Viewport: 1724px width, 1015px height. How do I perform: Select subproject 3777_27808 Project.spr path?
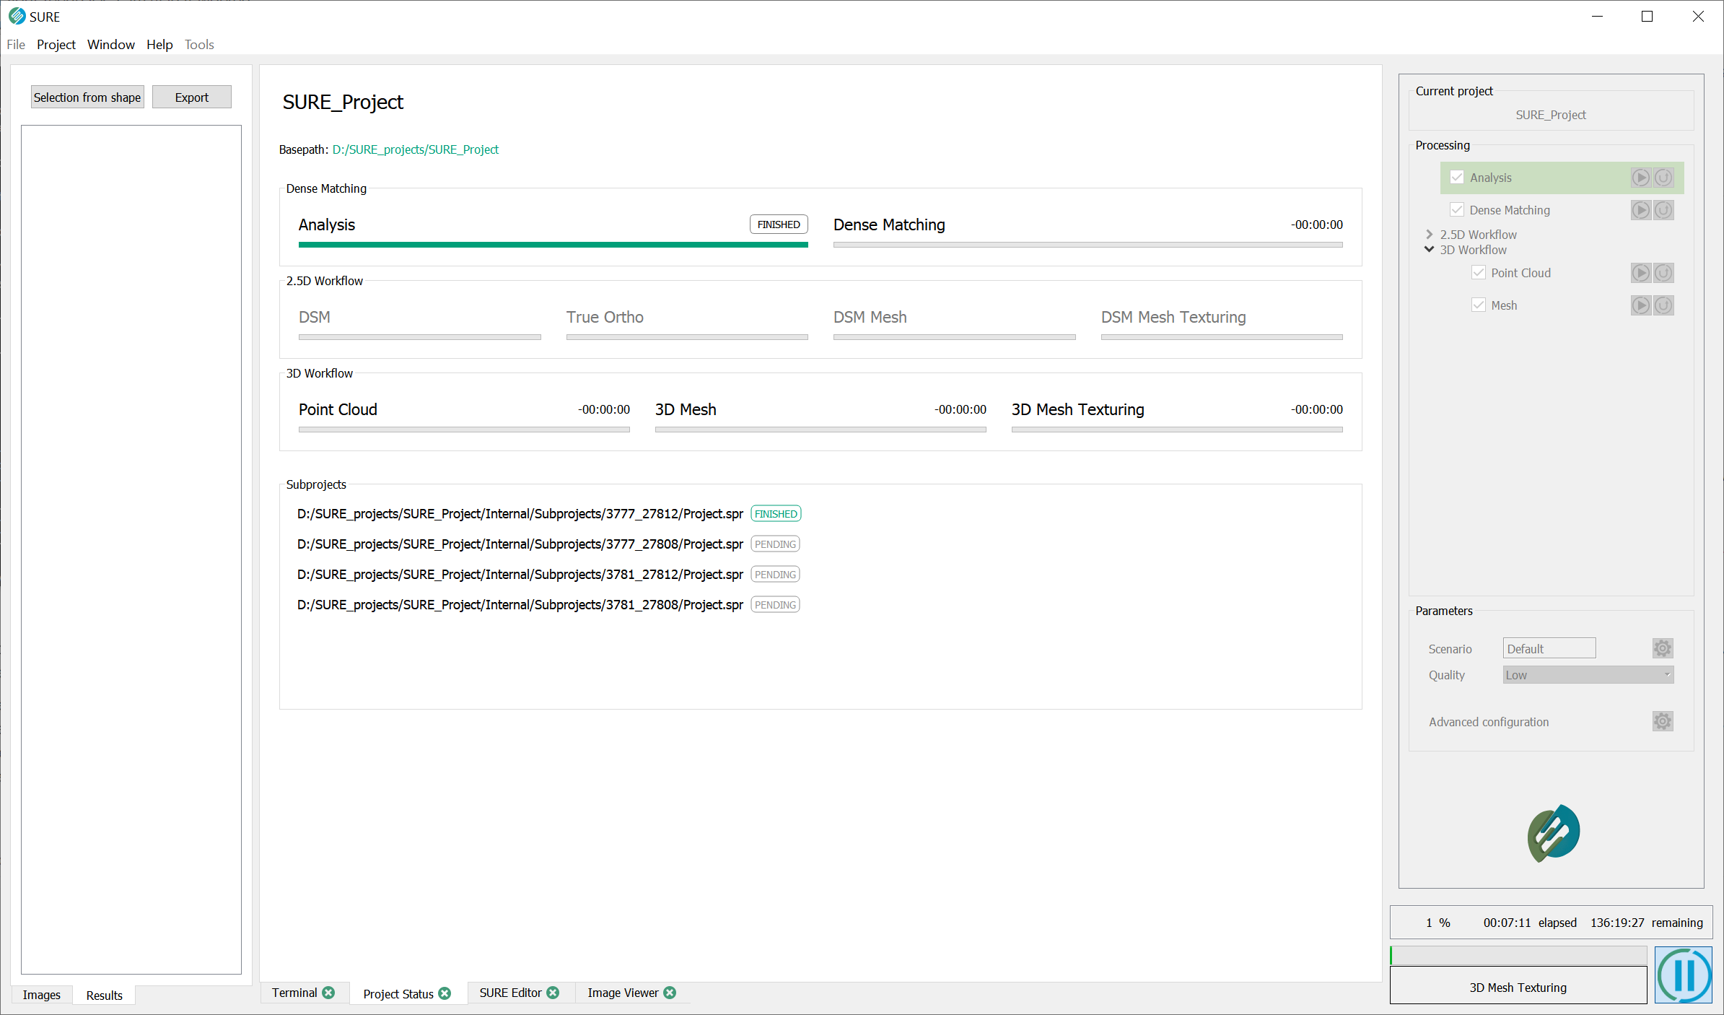[x=520, y=544]
